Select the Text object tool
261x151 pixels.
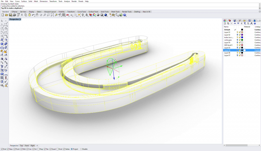(x=2, y=67)
